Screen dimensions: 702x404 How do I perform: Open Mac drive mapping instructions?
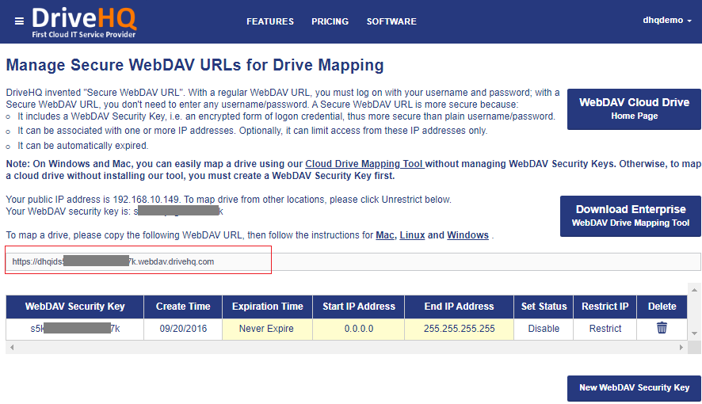(385, 235)
